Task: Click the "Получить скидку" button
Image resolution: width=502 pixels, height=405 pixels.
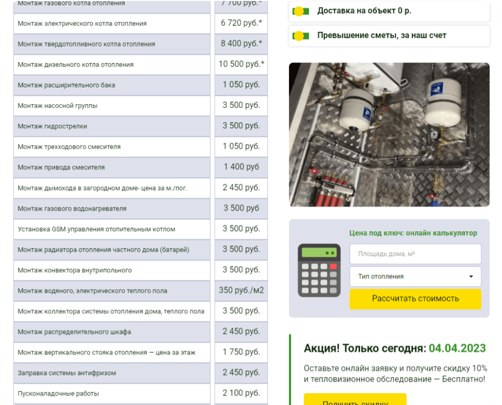Action: pyautogui.click(x=355, y=401)
